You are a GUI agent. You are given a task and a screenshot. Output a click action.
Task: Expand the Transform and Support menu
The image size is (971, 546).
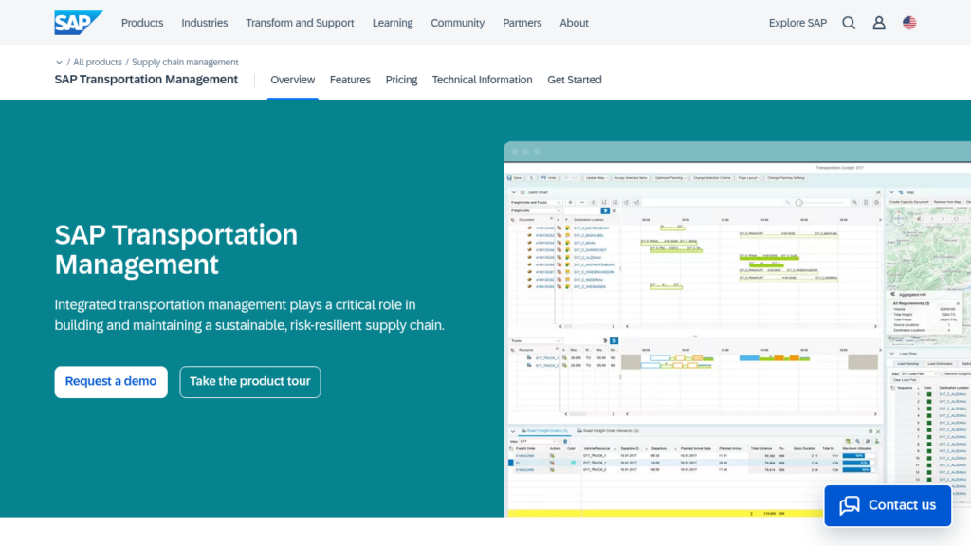[300, 23]
